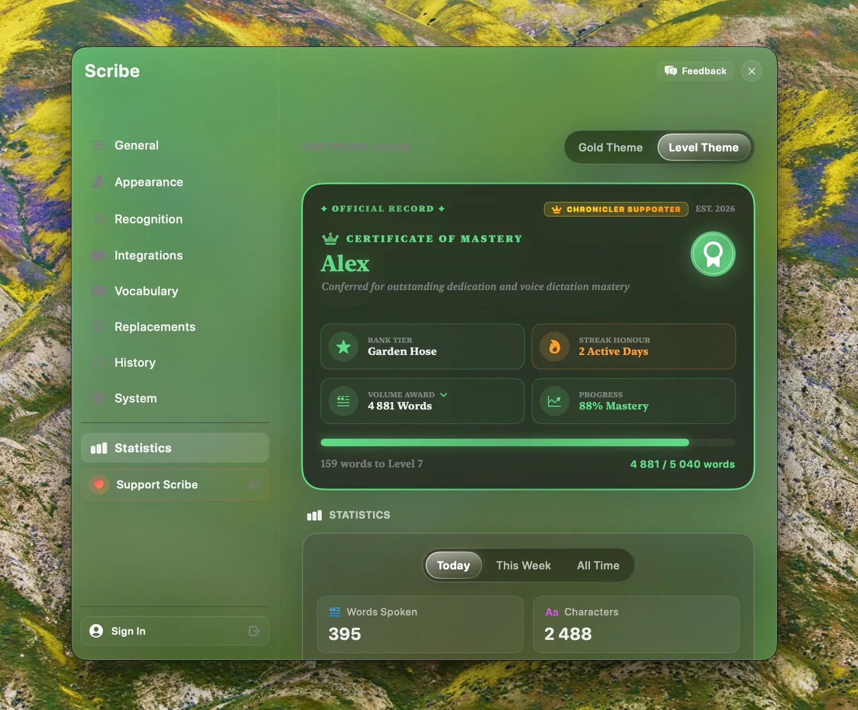This screenshot has width=858, height=710.
Task: Click the Vocabulary book icon
Action: point(99,291)
